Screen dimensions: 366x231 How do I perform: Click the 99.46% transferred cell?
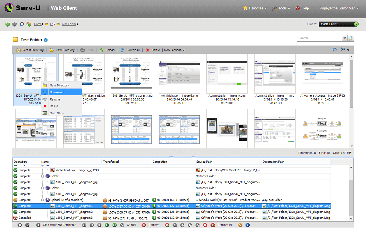tap(127, 200)
